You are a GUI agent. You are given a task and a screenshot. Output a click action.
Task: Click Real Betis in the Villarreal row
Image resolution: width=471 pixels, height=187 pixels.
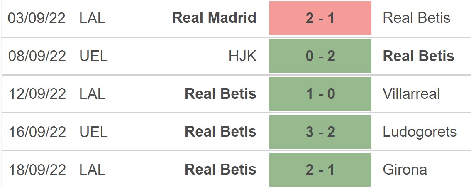(x=220, y=94)
